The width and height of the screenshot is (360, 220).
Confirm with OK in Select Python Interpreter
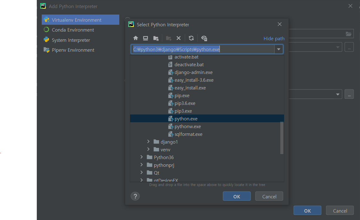pos(237,196)
